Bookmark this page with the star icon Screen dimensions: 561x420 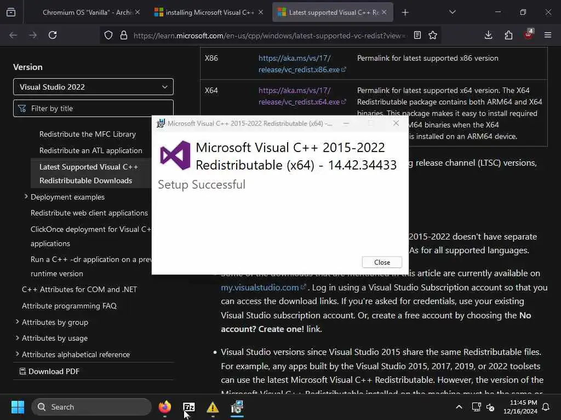pos(433,35)
